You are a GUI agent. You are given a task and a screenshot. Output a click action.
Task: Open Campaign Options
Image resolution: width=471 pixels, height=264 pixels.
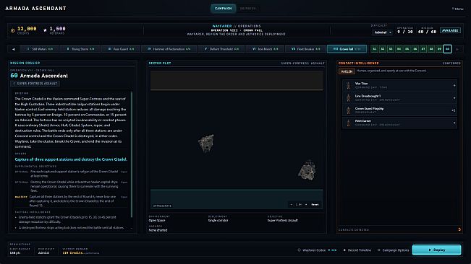(393, 250)
